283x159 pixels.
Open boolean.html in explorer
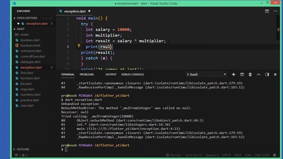pos(31,45)
